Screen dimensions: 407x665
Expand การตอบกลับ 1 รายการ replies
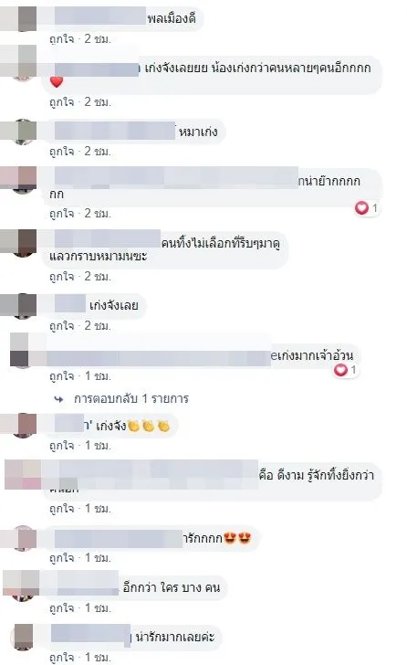pos(131,398)
